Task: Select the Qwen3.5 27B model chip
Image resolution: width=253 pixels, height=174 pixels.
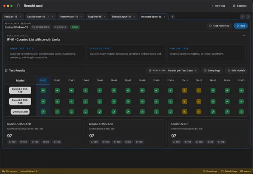Action: [20, 112]
